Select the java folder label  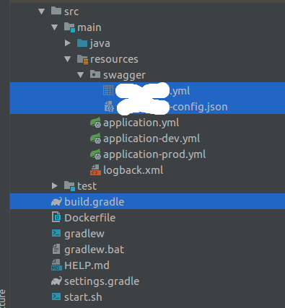point(100,44)
